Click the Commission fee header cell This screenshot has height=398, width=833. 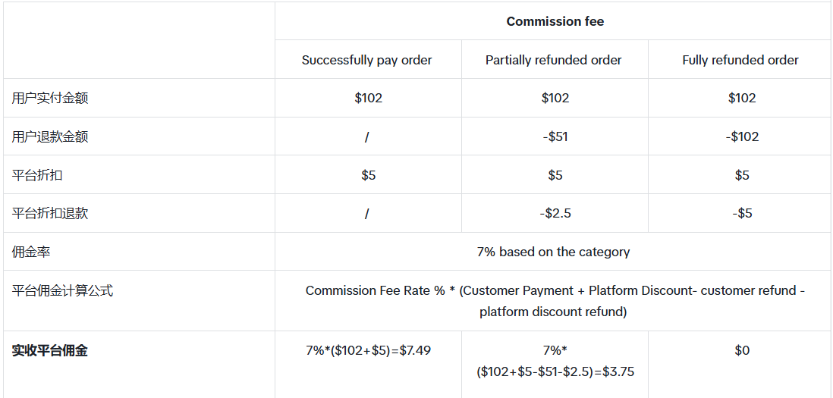coord(555,21)
